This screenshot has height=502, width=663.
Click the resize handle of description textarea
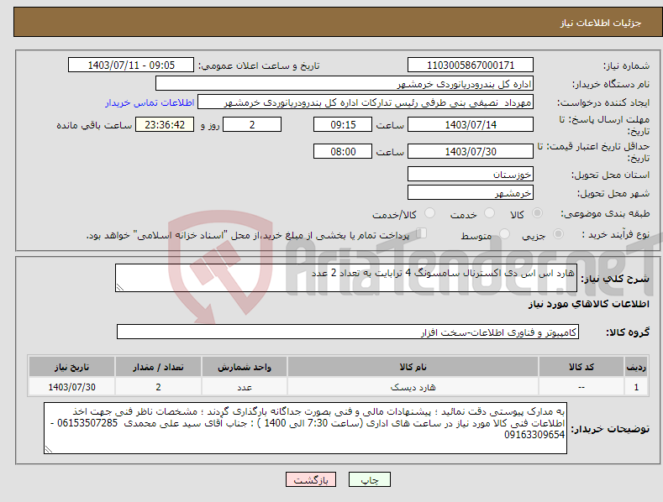pyautogui.click(x=119, y=287)
